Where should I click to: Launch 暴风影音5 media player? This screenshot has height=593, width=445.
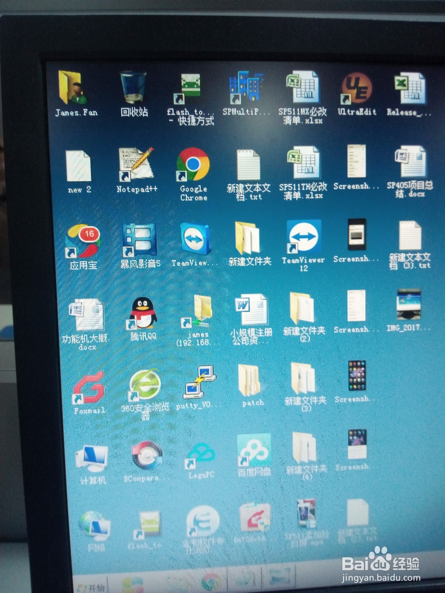click(140, 246)
